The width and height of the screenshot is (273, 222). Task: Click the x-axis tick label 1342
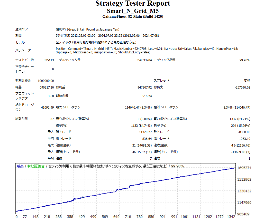click(231, 217)
